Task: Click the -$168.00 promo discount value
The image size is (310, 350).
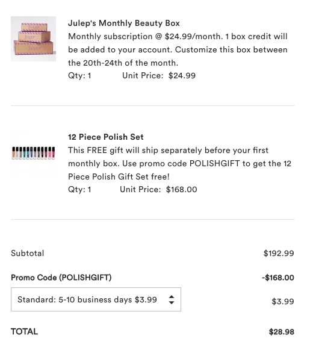Action: (278, 278)
